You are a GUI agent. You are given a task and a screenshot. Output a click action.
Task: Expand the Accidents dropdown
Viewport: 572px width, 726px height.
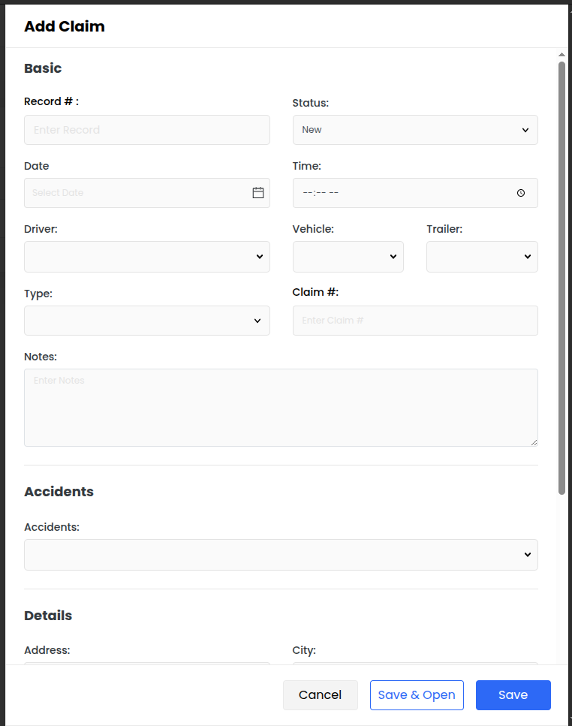(x=281, y=555)
